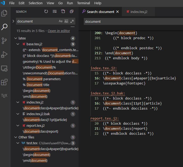Toggle Match Case option in search box

[x=60, y=21]
